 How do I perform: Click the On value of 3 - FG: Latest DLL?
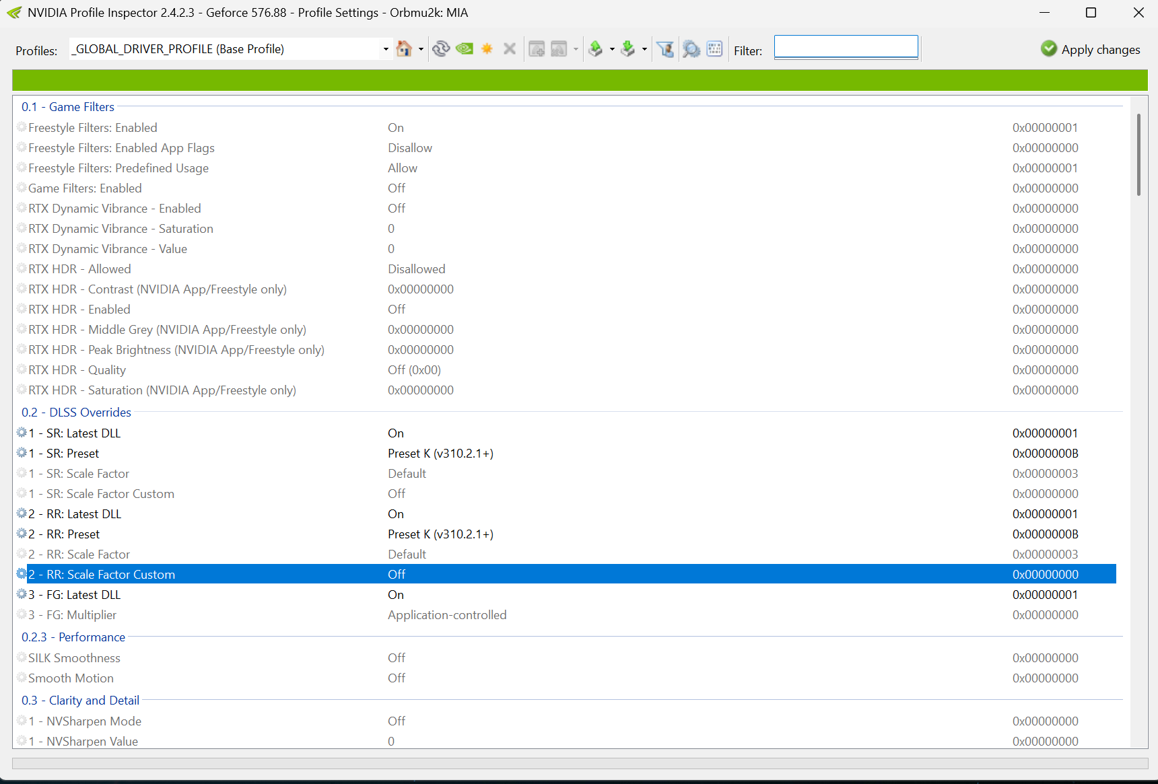click(x=396, y=594)
